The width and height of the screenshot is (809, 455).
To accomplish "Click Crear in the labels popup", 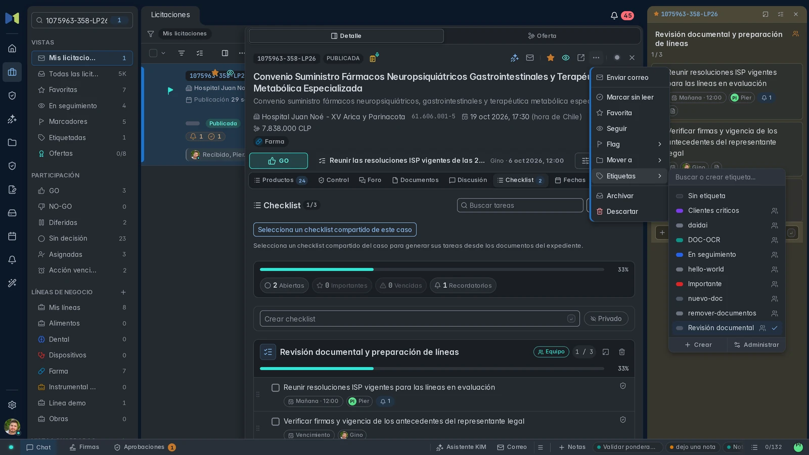I will 698,345.
